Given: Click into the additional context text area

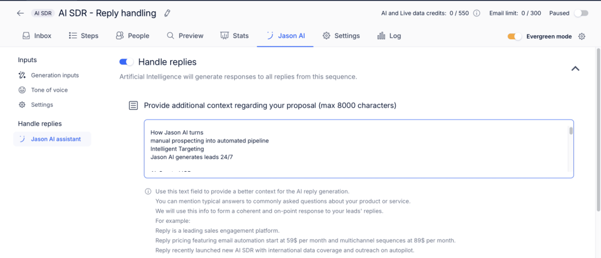Looking at the screenshot, I should [x=359, y=148].
